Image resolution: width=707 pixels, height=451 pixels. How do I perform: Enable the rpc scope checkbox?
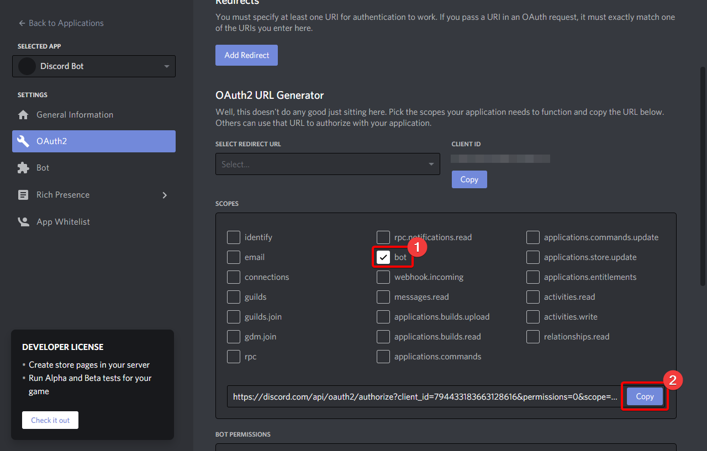click(234, 357)
